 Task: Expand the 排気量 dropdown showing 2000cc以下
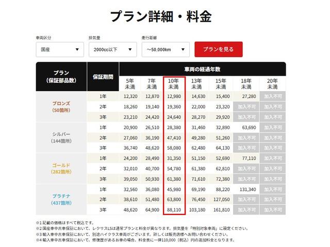click(113, 49)
